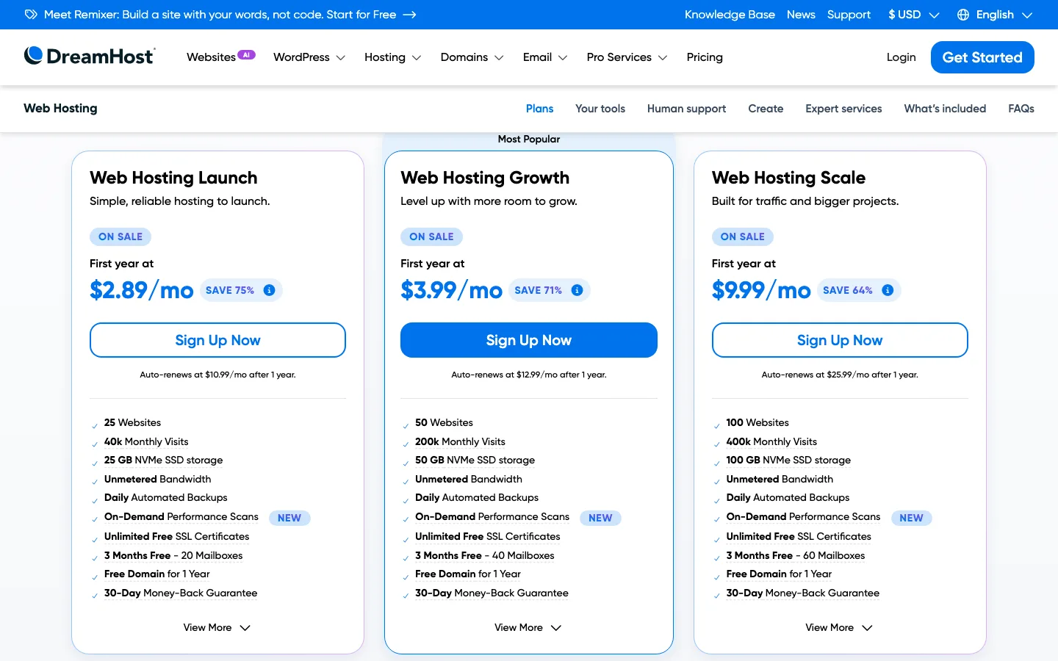Jump to the Create section
This screenshot has height=661, width=1058.
[766, 109]
